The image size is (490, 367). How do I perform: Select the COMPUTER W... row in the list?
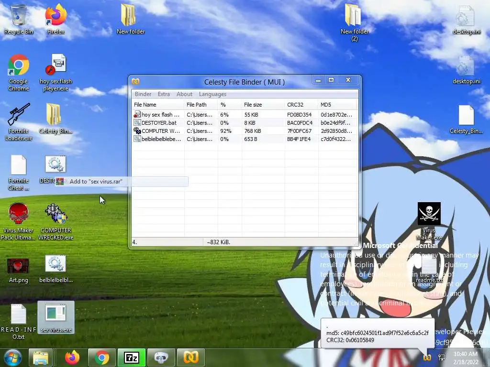pyautogui.click(x=245, y=131)
